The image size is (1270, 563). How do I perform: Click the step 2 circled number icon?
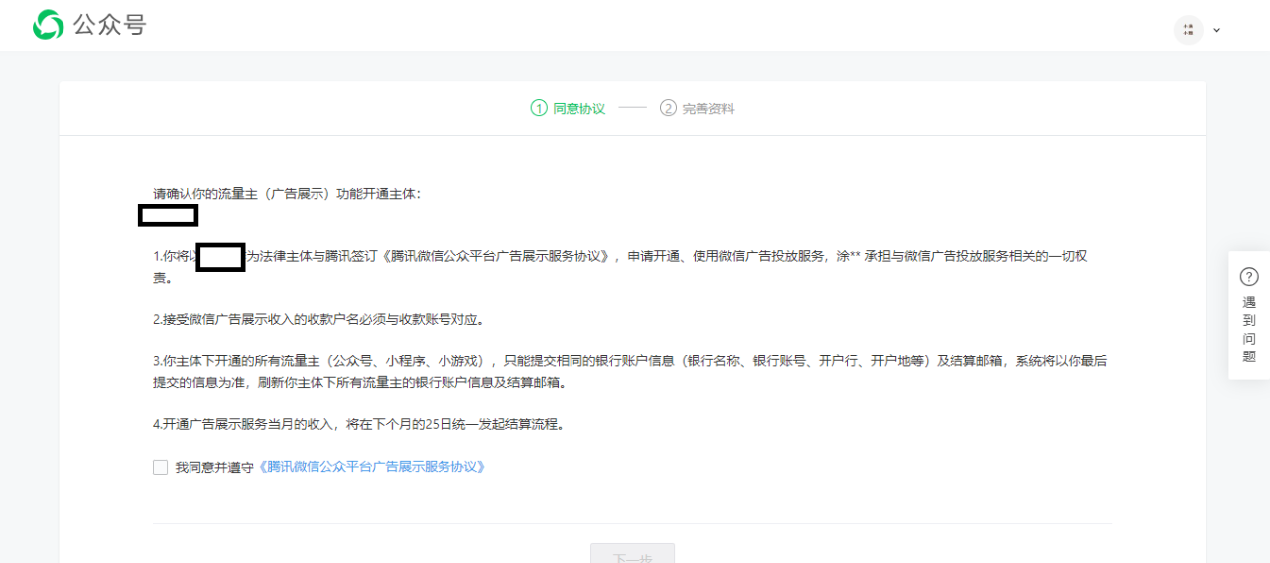click(x=668, y=108)
